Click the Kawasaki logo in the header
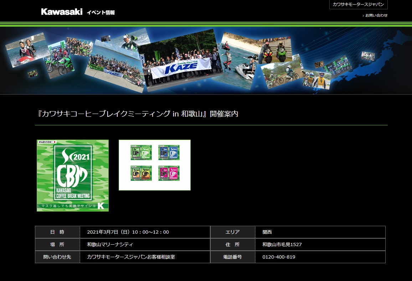The image size is (412, 281). (62, 12)
